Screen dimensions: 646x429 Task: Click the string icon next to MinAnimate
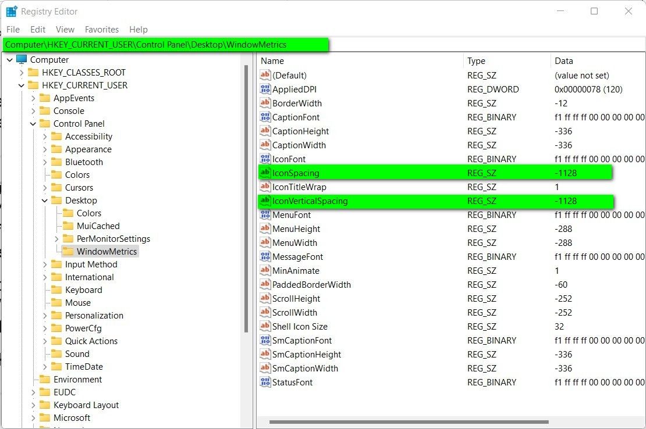[x=265, y=270]
